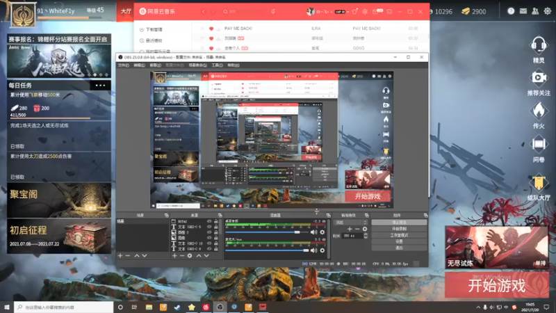556x313 pixels.
Task: Select the 大厅 lobby tab in game
Action: pyautogui.click(x=126, y=11)
